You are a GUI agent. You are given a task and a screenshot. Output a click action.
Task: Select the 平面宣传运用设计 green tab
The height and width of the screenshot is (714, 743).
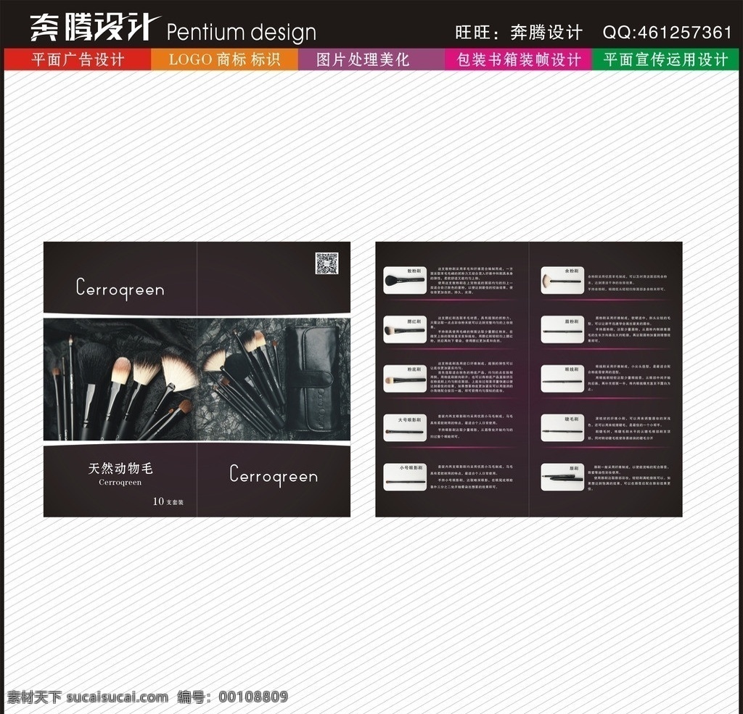click(665, 59)
